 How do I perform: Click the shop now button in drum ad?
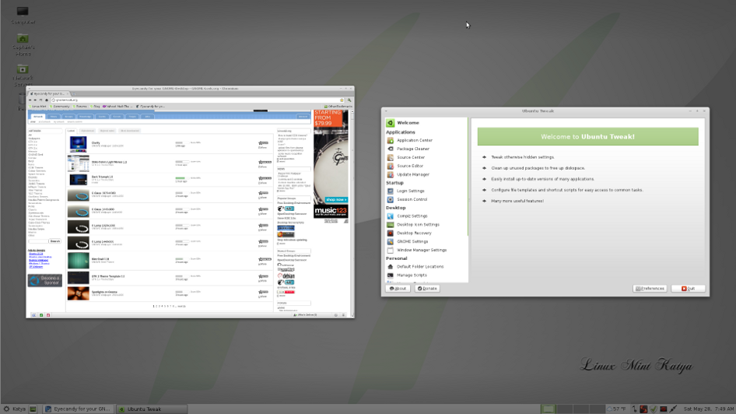336,200
